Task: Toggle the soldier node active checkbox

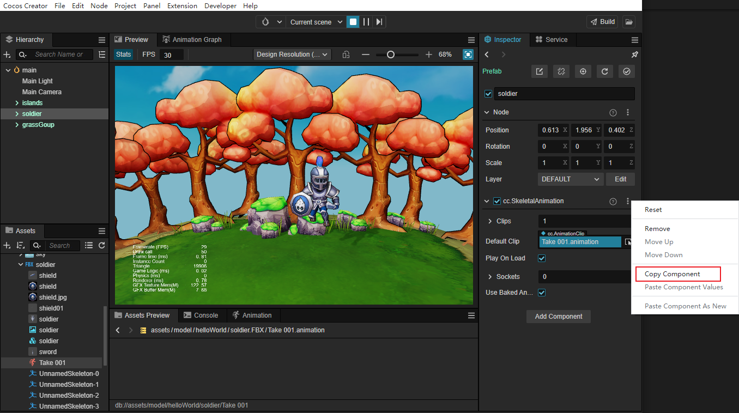Action: 488,94
